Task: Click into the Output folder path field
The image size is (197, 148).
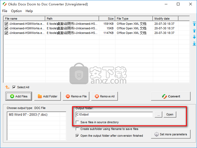Action: pyautogui.click(x=114, y=114)
